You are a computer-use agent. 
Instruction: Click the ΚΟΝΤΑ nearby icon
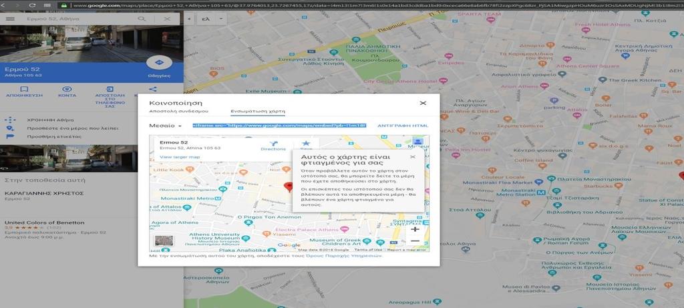67,89
